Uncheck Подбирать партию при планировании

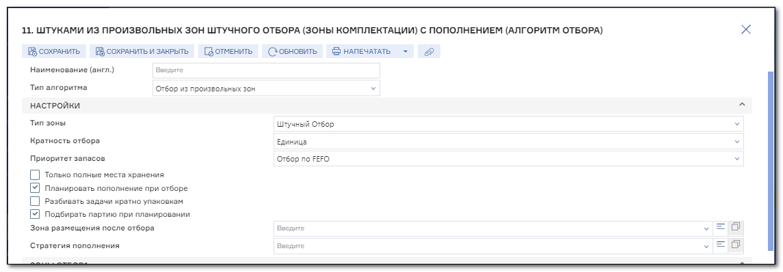pos(35,214)
